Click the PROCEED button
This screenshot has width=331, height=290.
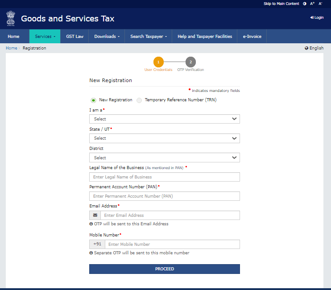(165, 269)
